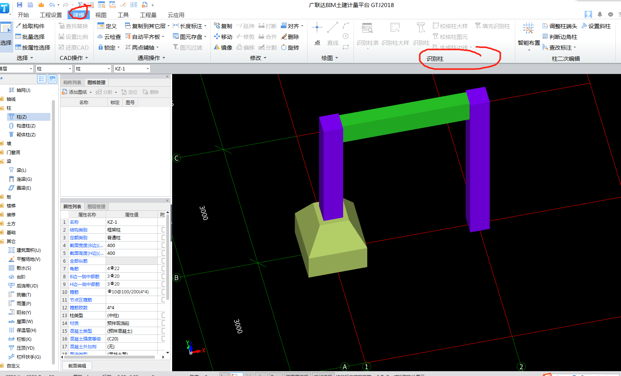Tick the checkbox for 材质 row
This screenshot has width=621, height=376.
pos(163,323)
